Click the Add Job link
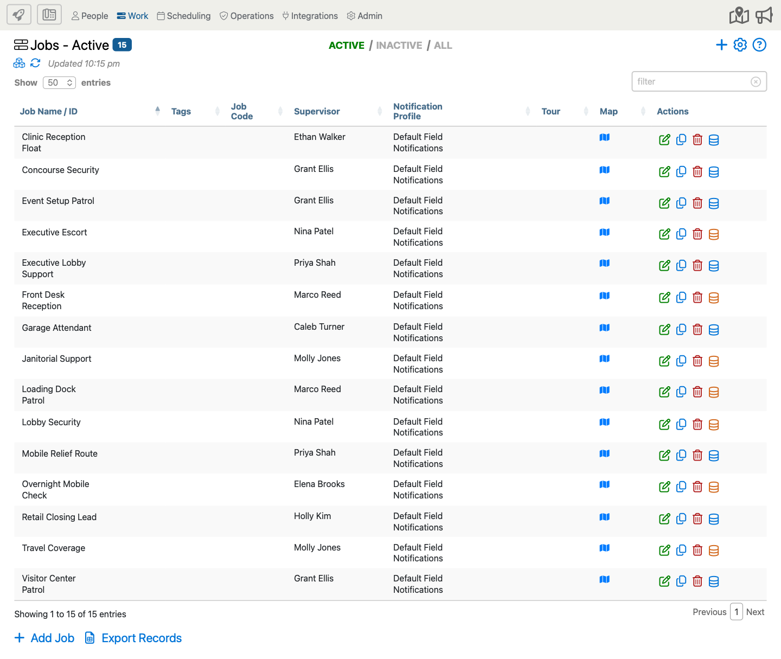 pyautogui.click(x=44, y=638)
